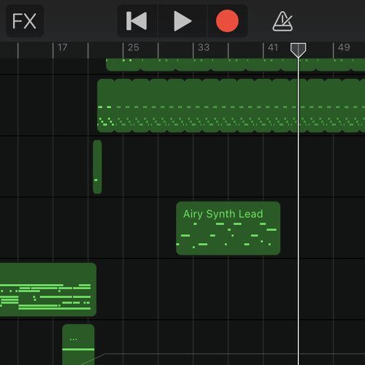
Task: Start recording with the red Record button
Action: click(x=227, y=21)
